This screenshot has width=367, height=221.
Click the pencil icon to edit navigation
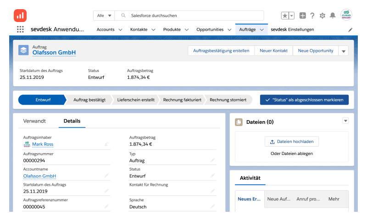pyautogui.click(x=350, y=30)
